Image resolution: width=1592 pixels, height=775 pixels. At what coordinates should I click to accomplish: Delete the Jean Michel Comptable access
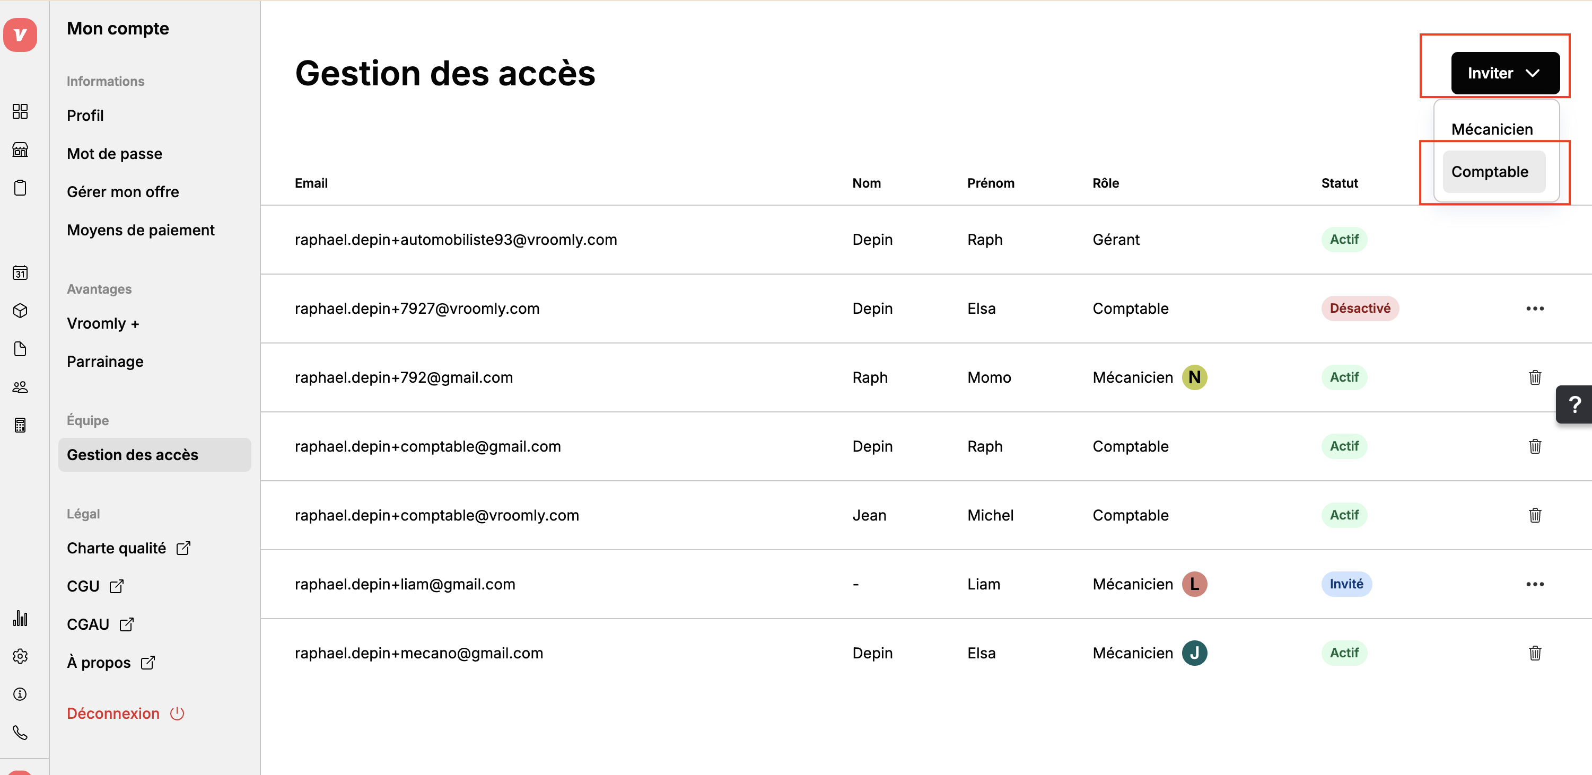(1535, 515)
